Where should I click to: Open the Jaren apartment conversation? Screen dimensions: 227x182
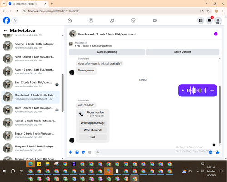[x=30, y=110]
